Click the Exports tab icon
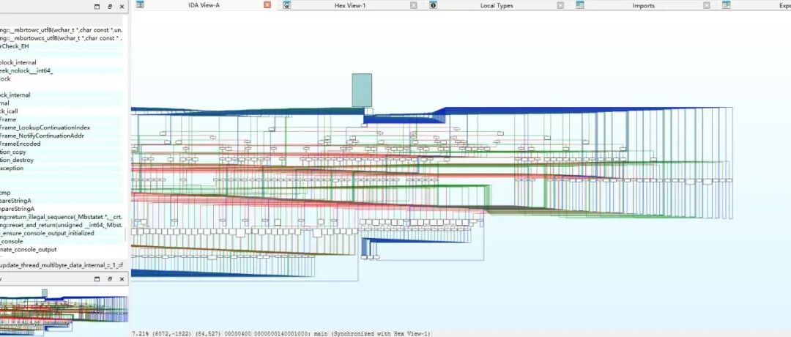Image resolution: width=791 pixels, height=337 pixels. [727, 4]
